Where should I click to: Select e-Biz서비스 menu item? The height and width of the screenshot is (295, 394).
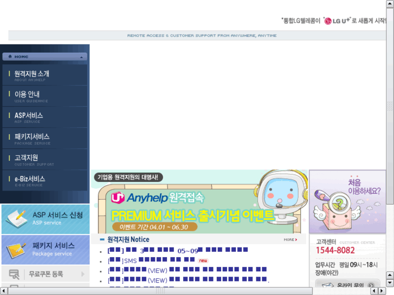click(45, 180)
